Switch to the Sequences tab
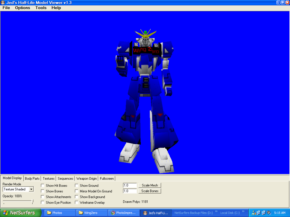290x217 pixels. pyautogui.click(x=65, y=179)
